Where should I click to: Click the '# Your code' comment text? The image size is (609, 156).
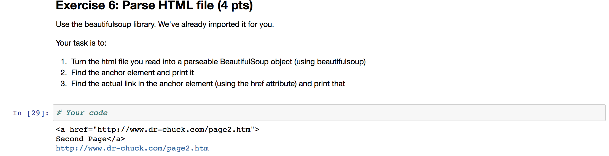click(x=82, y=113)
